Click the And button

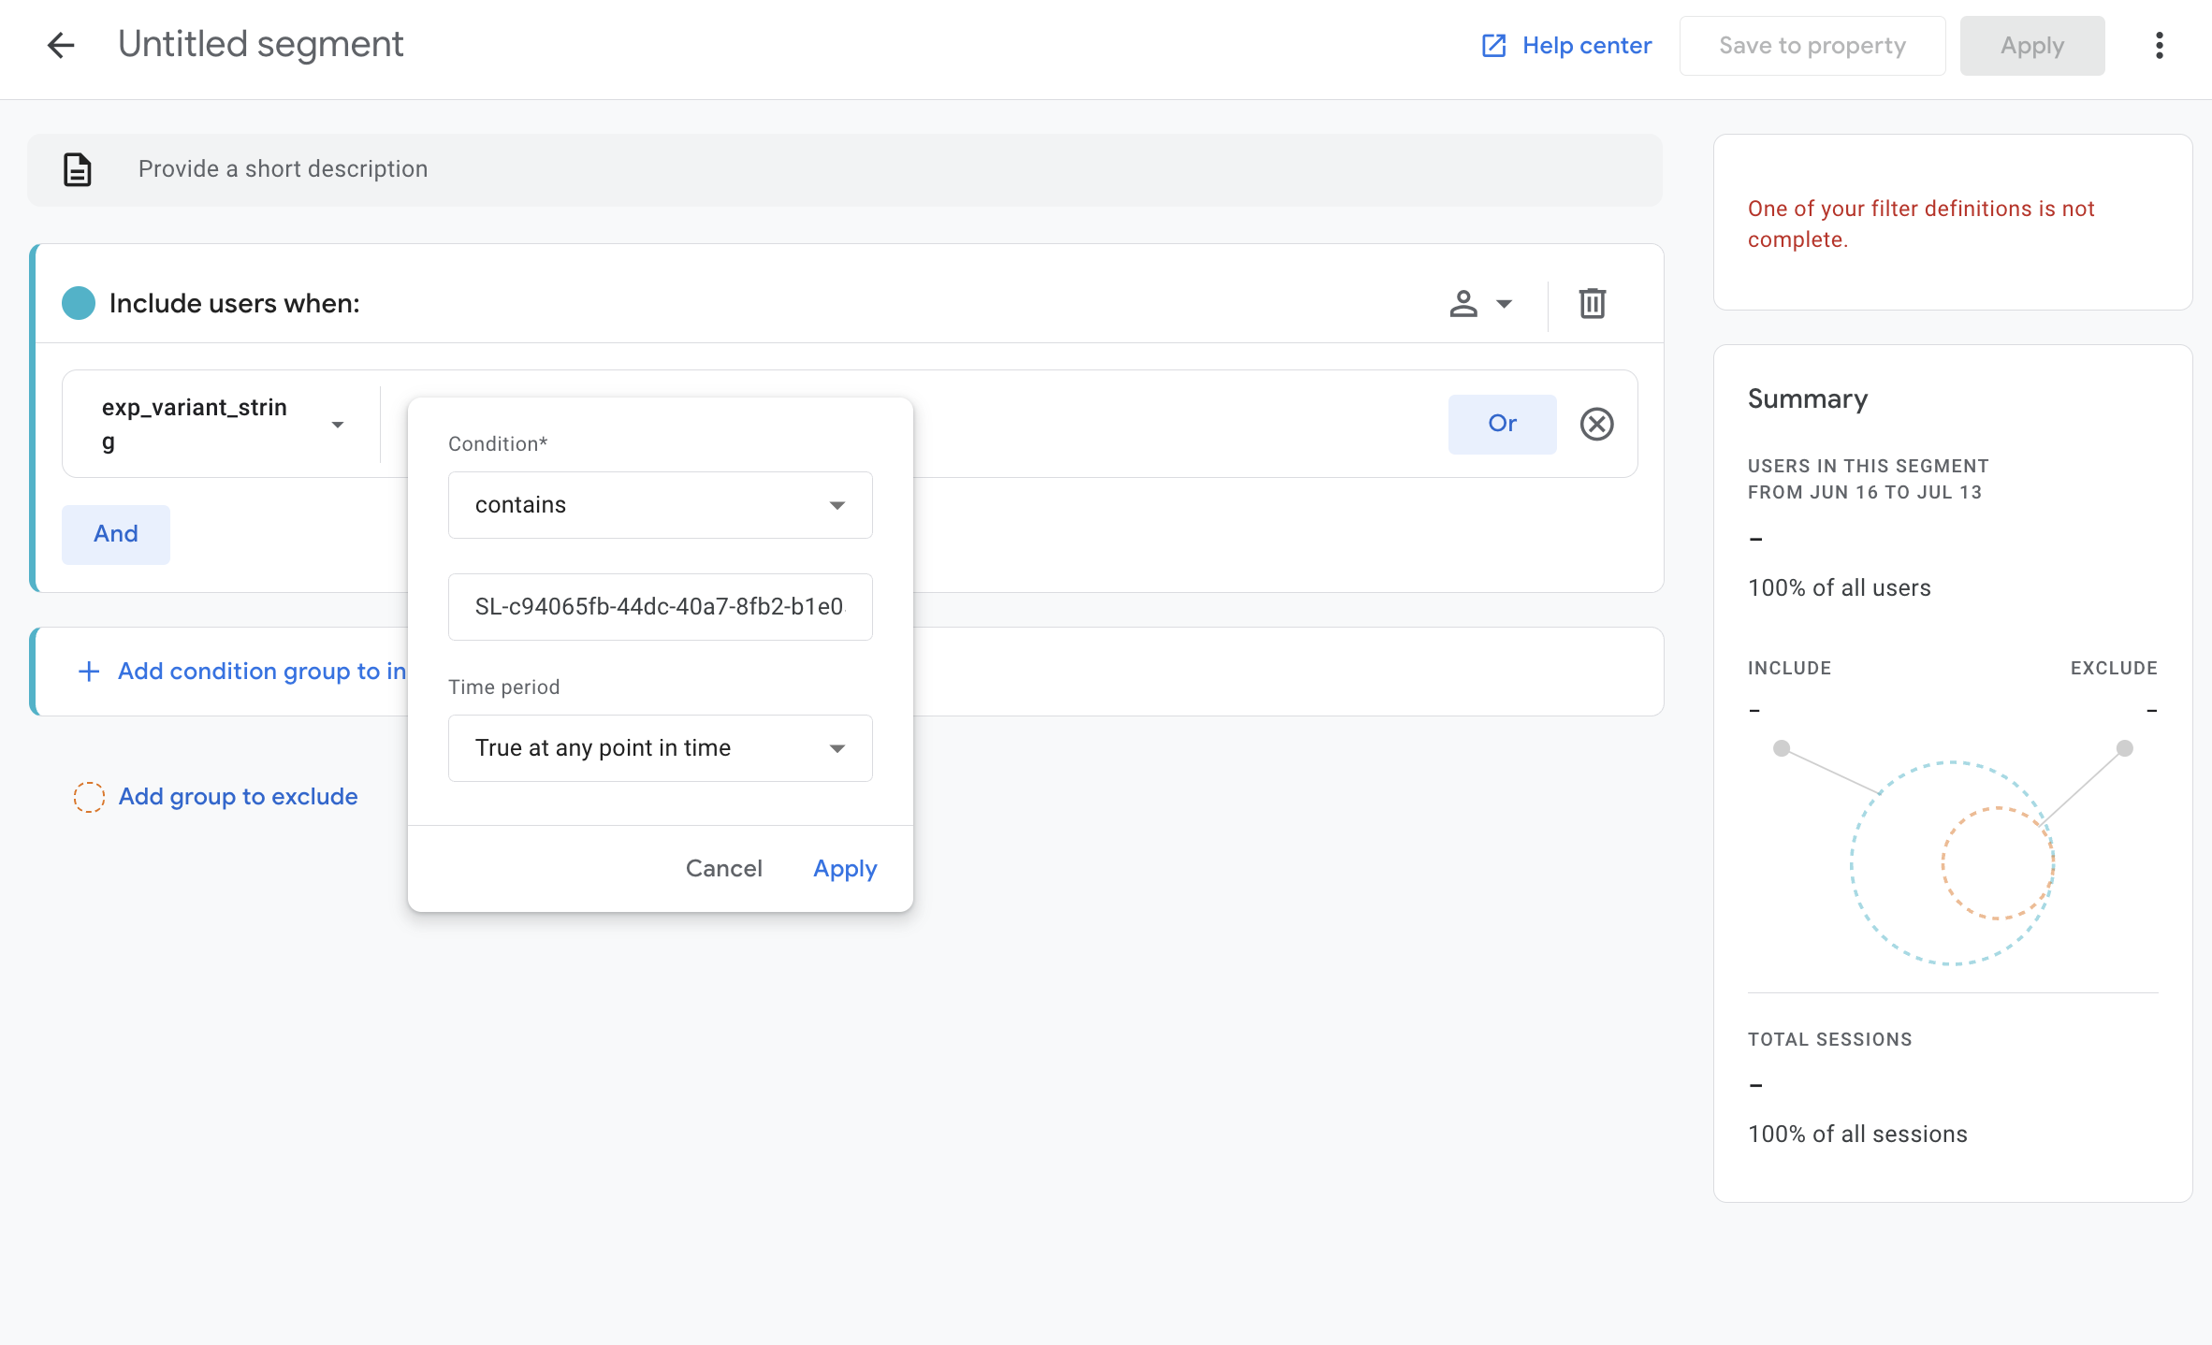(x=116, y=534)
